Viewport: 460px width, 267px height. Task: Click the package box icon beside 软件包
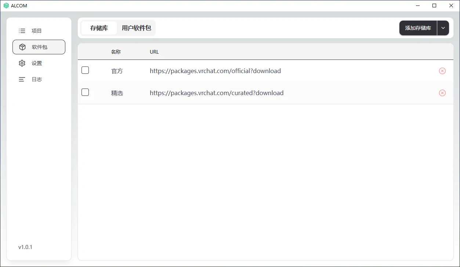[22, 47]
